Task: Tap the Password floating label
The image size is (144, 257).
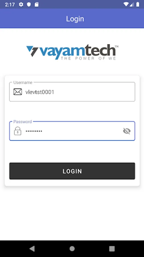Action: click(22, 122)
